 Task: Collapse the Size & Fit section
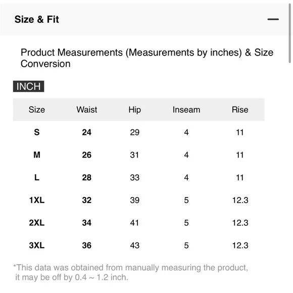point(273,19)
